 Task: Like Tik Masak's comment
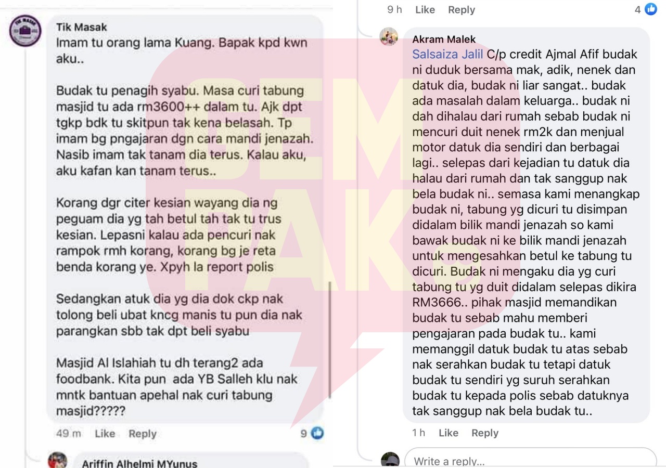click(x=105, y=434)
